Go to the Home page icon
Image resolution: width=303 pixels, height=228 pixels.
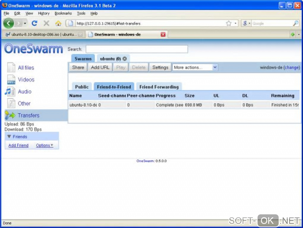pos(58,23)
